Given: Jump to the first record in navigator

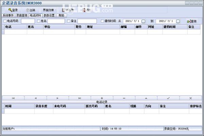Looking at the screenshot, I should pos(13,98).
